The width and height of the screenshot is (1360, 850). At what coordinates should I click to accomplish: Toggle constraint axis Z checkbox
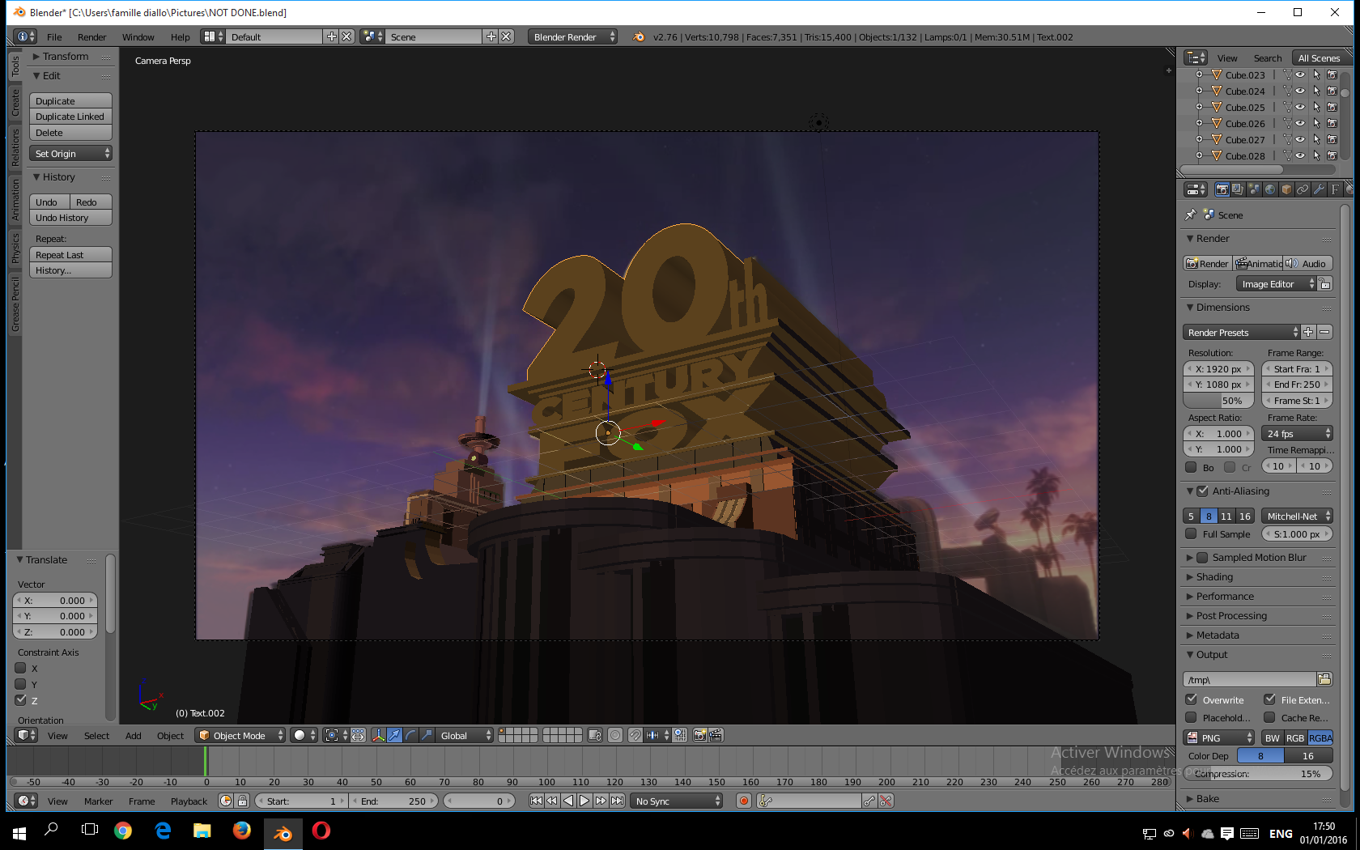click(x=21, y=700)
